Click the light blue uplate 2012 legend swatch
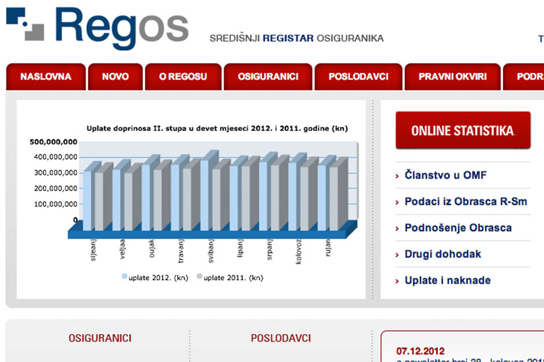 (124, 277)
